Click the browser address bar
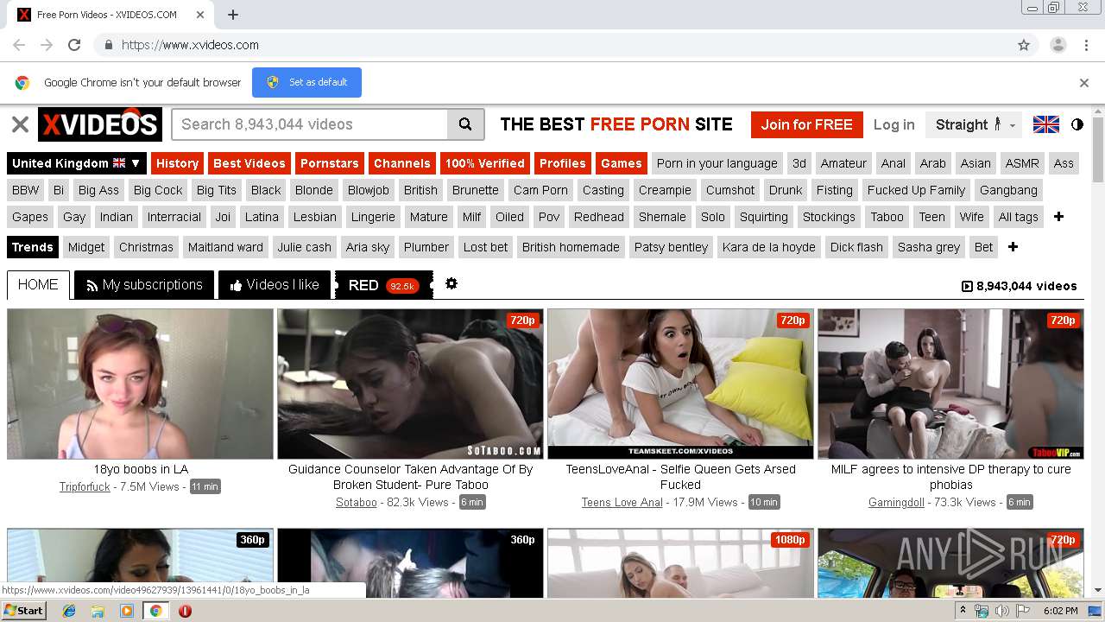 coord(552,45)
